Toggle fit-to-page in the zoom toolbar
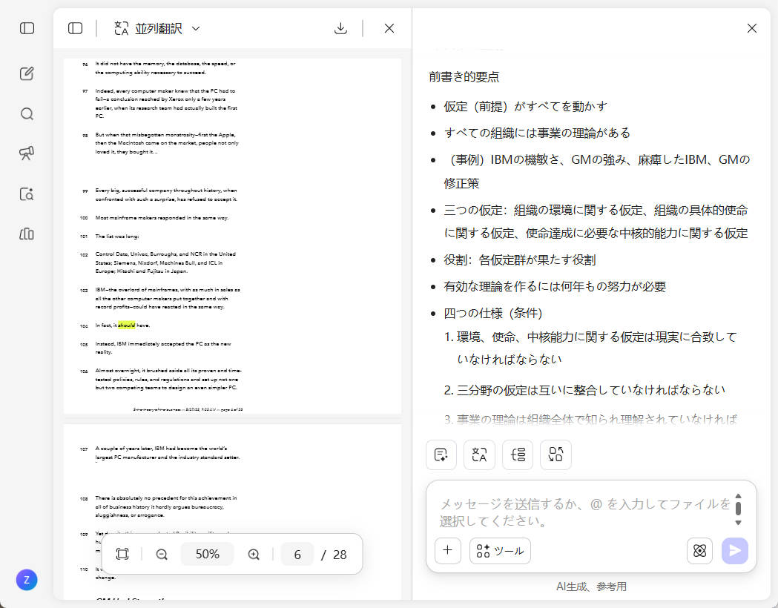Image resolution: width=778 pixels, height=608 pixels. click(x=122, y=554)
